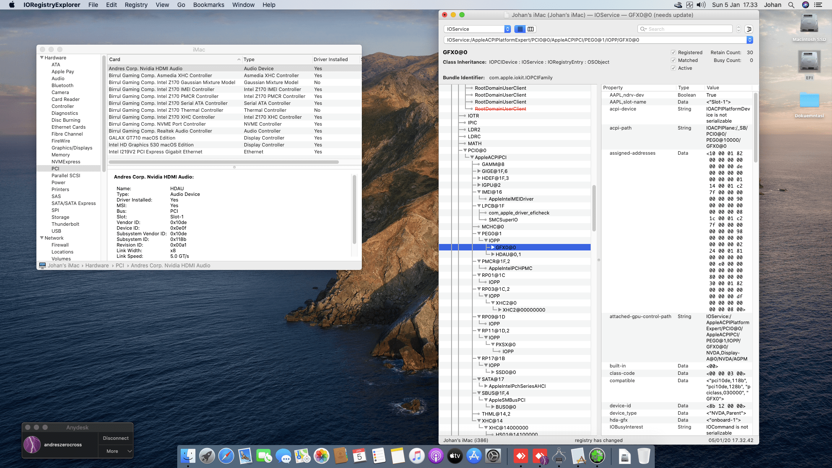Image resolution: width=832 pixels, height=468 pixels.
Task: Open Calendar from the Dock
Action: (x=360, y=456)
